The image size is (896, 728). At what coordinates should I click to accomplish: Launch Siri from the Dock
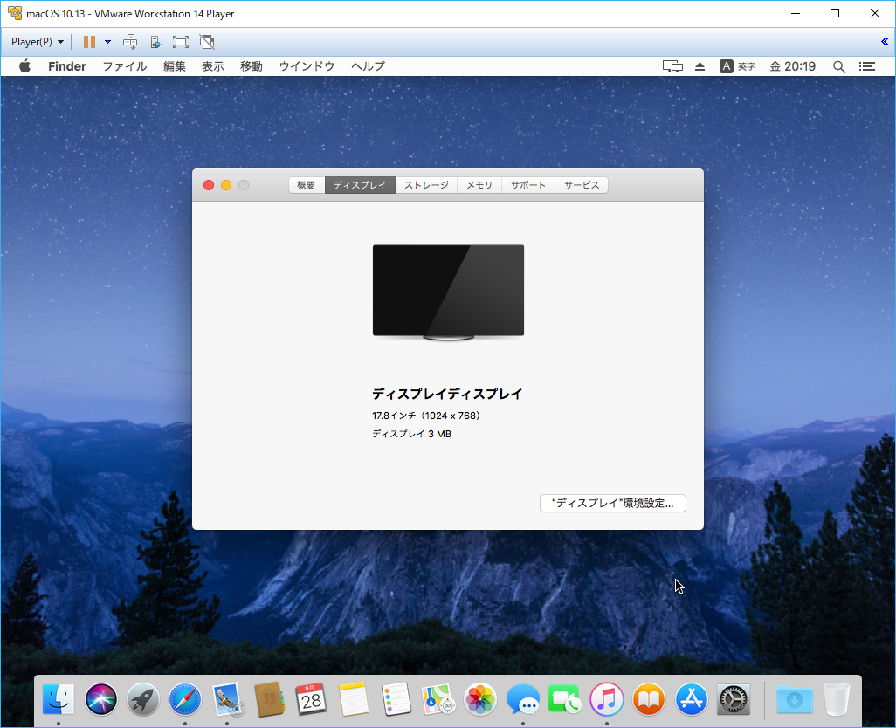coord(101,699)
